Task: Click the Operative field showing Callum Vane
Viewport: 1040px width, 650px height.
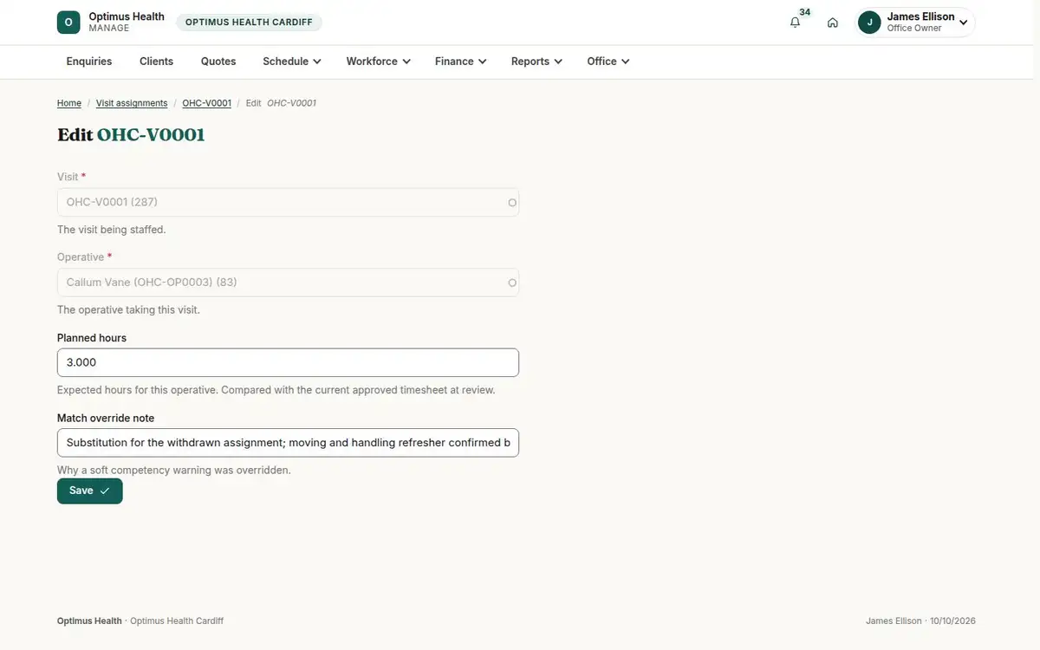Action: click(288, 283)
